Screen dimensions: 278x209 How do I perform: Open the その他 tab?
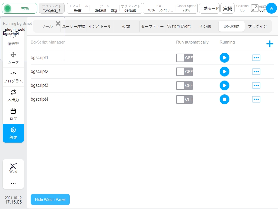point(205,26)
